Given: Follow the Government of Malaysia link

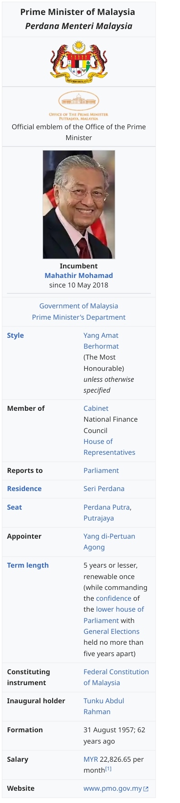Looking at the screenshot, I should click(78, 306).
